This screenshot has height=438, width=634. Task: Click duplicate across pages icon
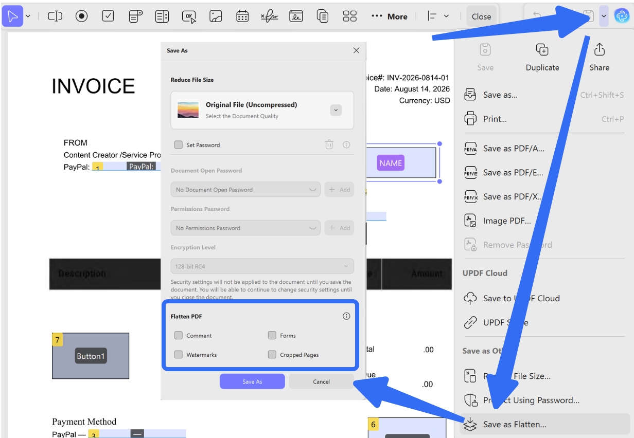pos(323,16)
